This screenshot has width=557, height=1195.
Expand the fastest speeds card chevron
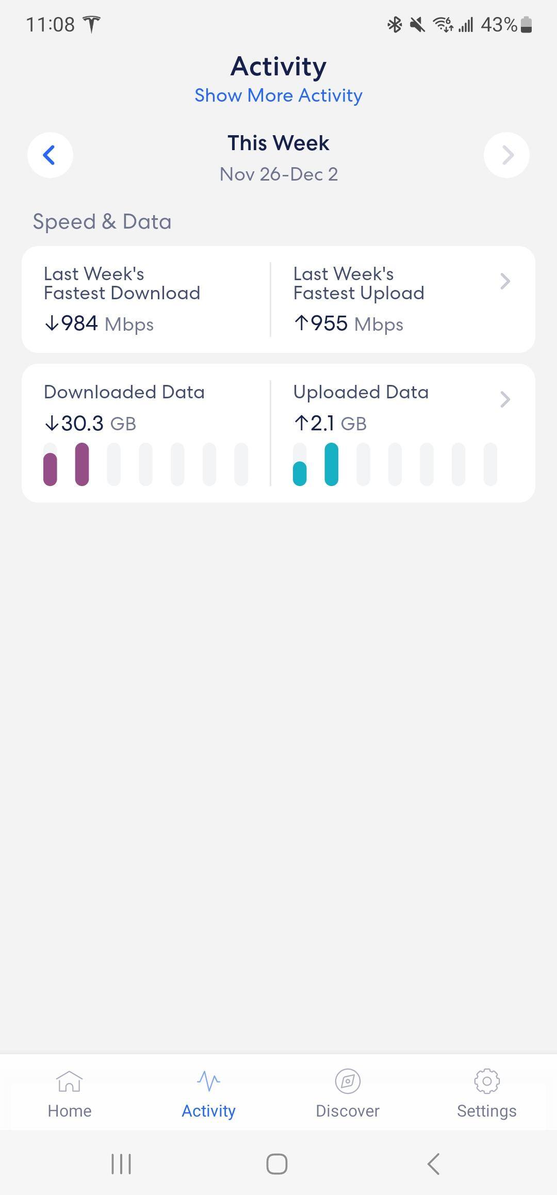point(505,281)
